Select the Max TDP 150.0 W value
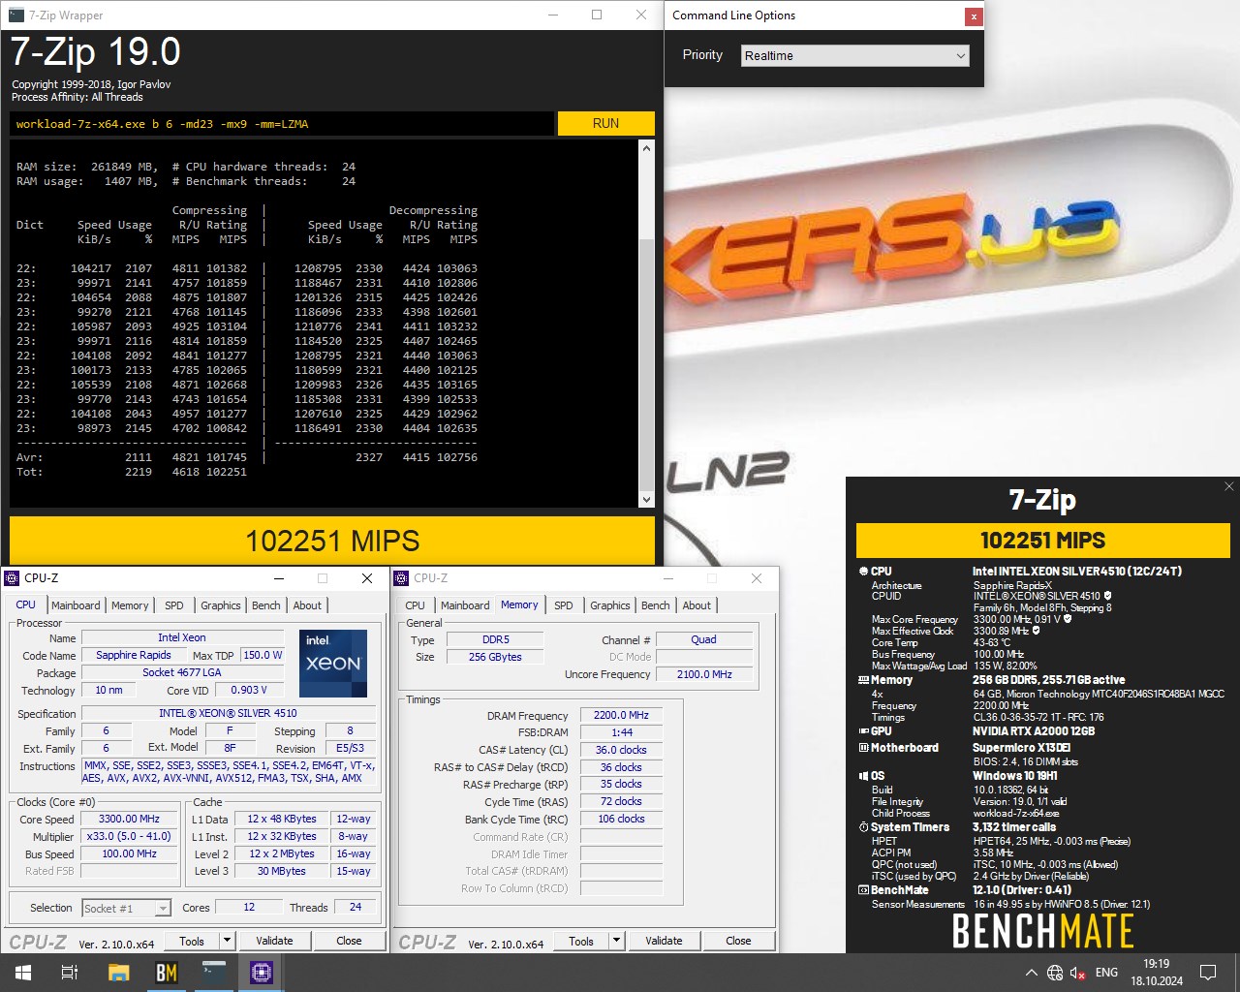 point(263,655)
